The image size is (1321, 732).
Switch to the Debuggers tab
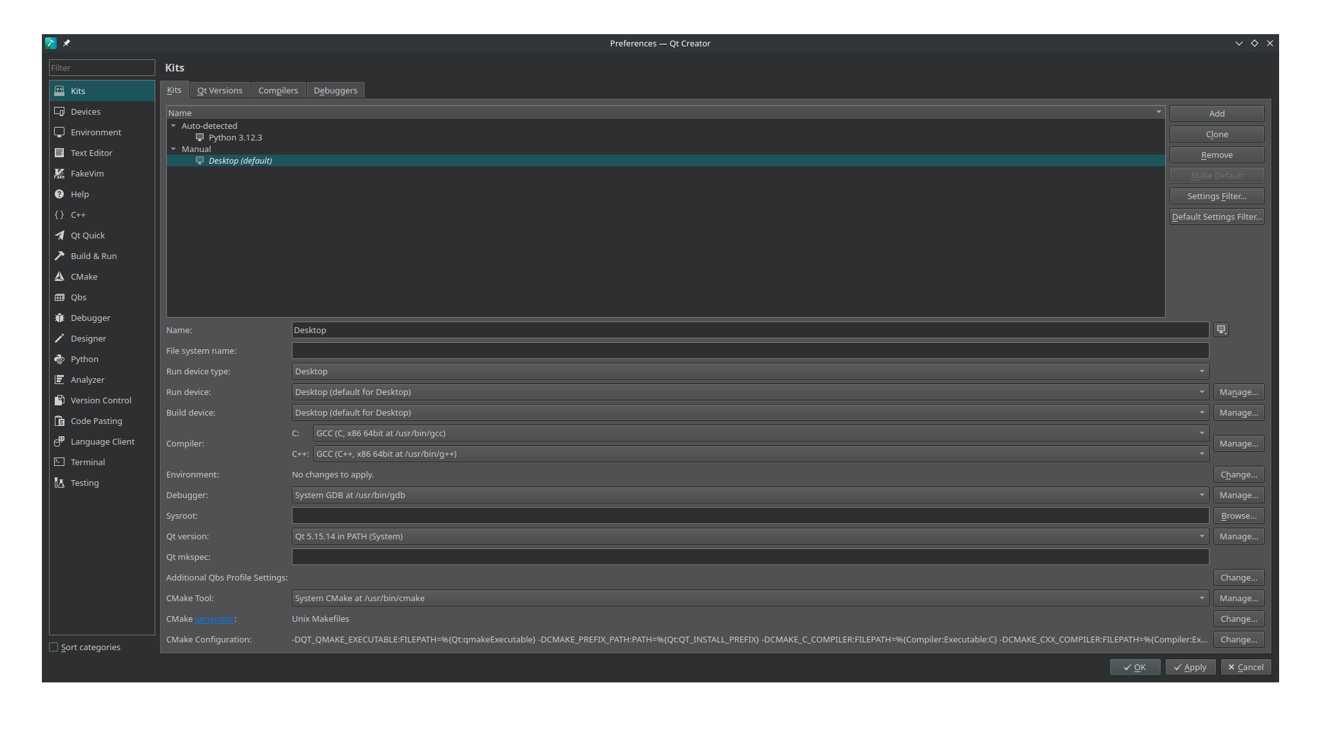[335, 90]
